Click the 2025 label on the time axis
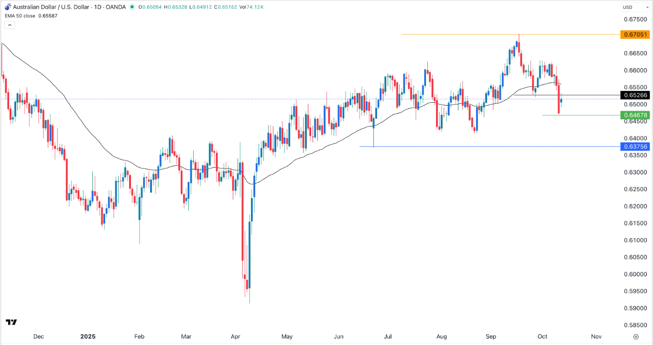Viewport: 653px width, 345px height. coord(87,336)
